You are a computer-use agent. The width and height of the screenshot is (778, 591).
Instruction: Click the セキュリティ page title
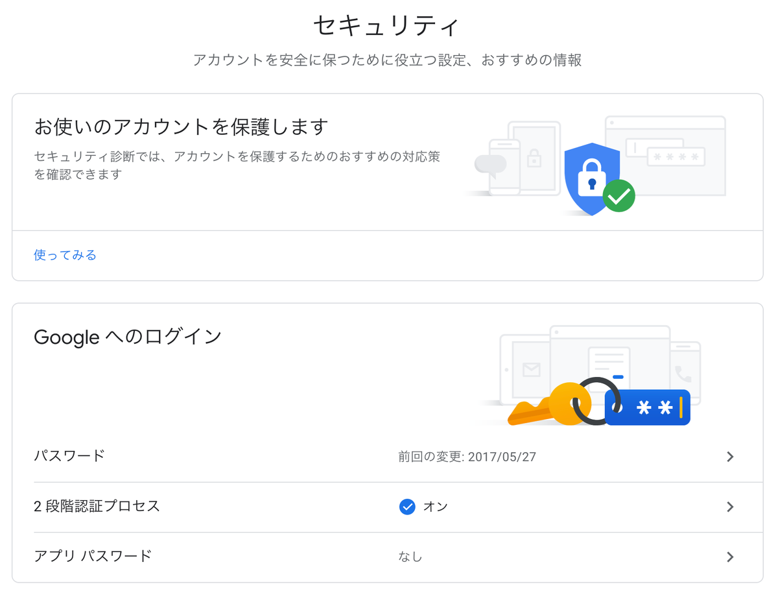coord(387,26)
